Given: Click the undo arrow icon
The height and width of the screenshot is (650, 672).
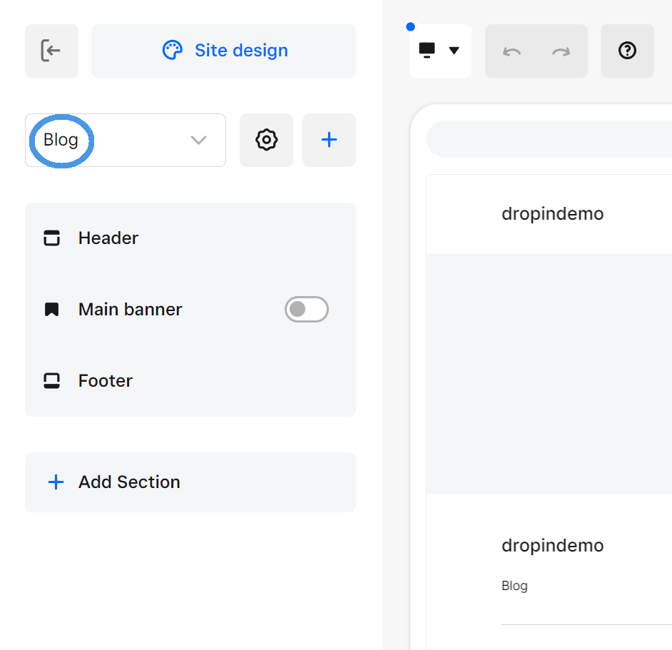Looking at the screenshot, I should 511,51.
